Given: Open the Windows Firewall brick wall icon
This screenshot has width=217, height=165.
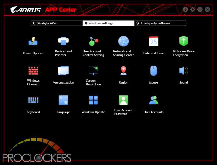Looking at the screenshot, I should pyautogui.click(x=33, y=70).
